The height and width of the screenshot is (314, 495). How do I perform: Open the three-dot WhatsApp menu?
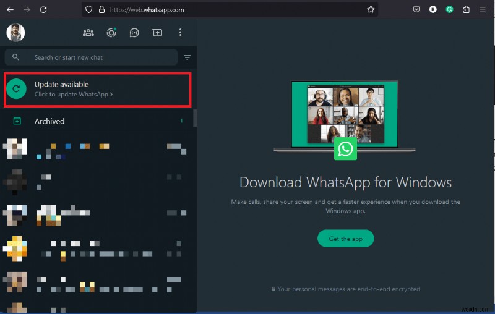tap(180, 32)
